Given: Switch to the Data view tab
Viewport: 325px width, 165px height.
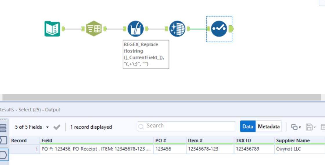Looking at the screenshot, I should point(248,126).
